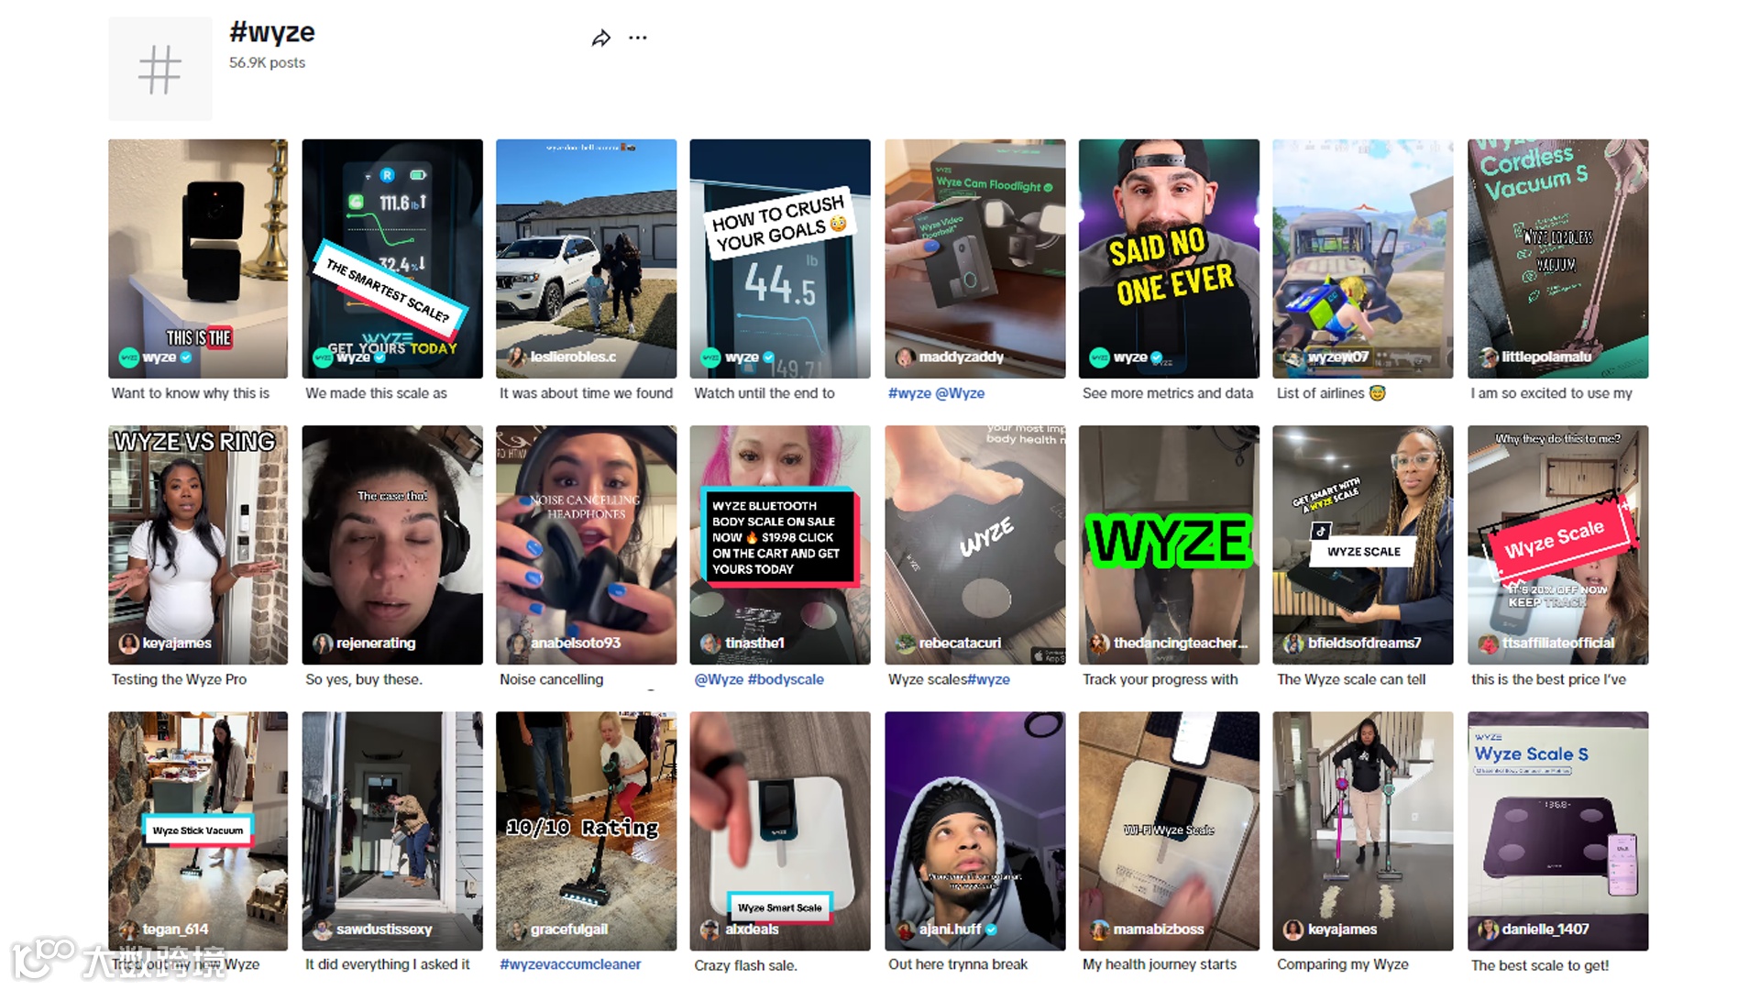
Task: Click the #wyzevaccumcleaner hashtag link
Action: click(x=570, y=964)
